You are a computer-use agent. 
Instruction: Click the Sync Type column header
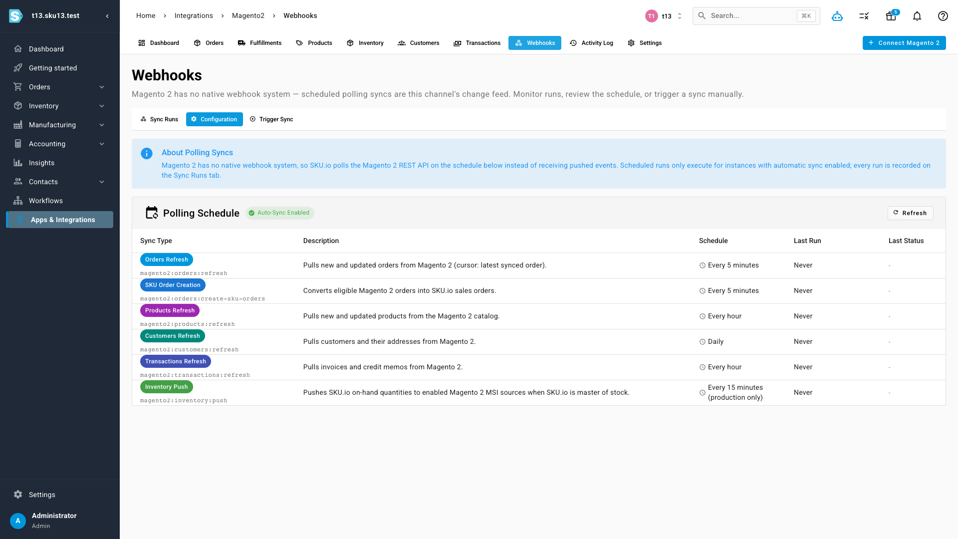click(156, 241)
